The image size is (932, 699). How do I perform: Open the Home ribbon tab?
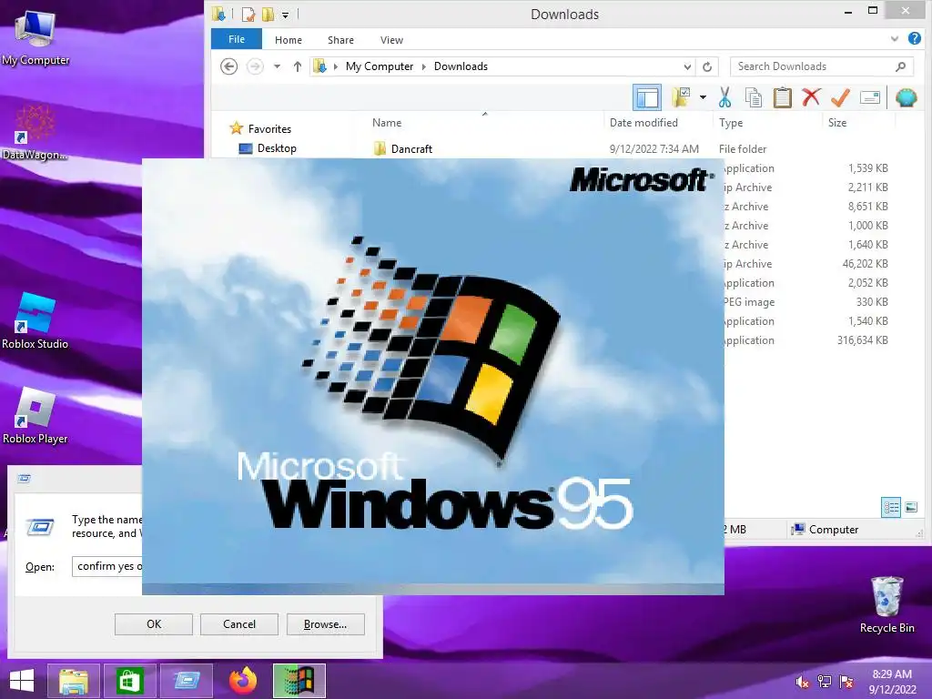click(289, 40)
